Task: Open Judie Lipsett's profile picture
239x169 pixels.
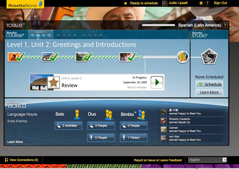Action: coord(165,3)
